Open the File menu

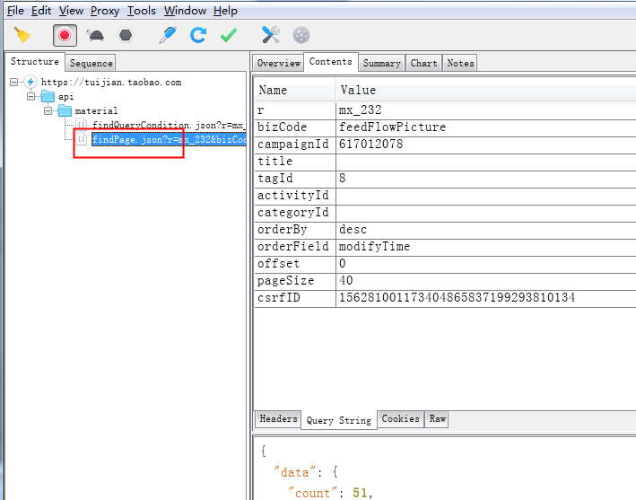tap(15, 11)
